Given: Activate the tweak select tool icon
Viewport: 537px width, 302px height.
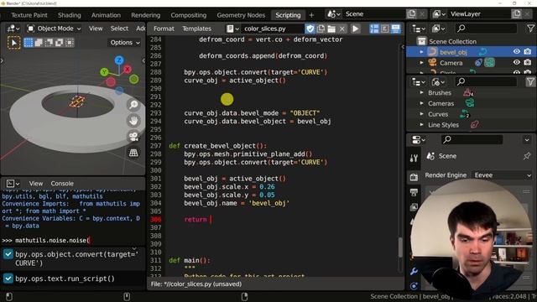Looking at the screenshot, I should tap(13, 43).
